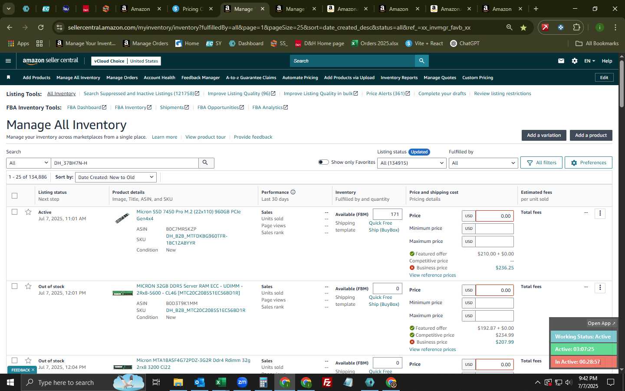The height and width of the screenshot is (391, 625).
Task: Toggle Show only Favorites switch
Action: [323, 162]
